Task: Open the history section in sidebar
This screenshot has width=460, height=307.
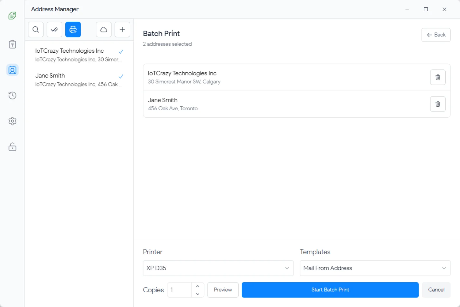Action: pos(12,96)
